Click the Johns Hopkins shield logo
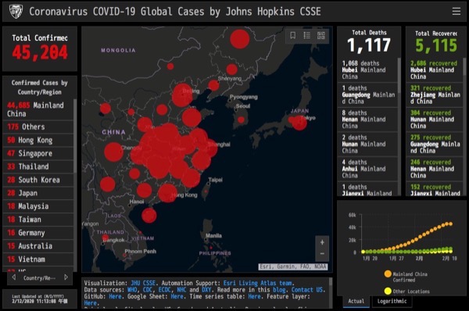469x311 pixels. tap(16, 12)
